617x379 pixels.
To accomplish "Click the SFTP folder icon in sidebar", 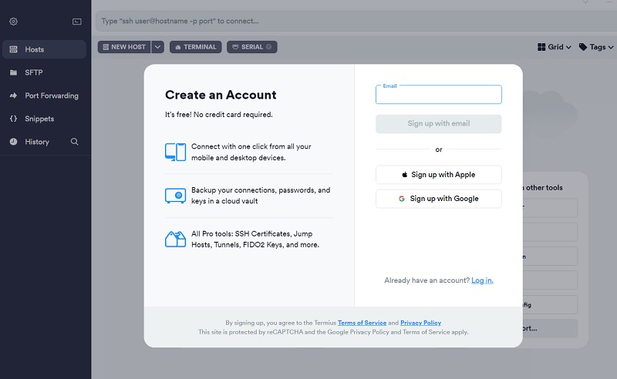I will [13, 72].
